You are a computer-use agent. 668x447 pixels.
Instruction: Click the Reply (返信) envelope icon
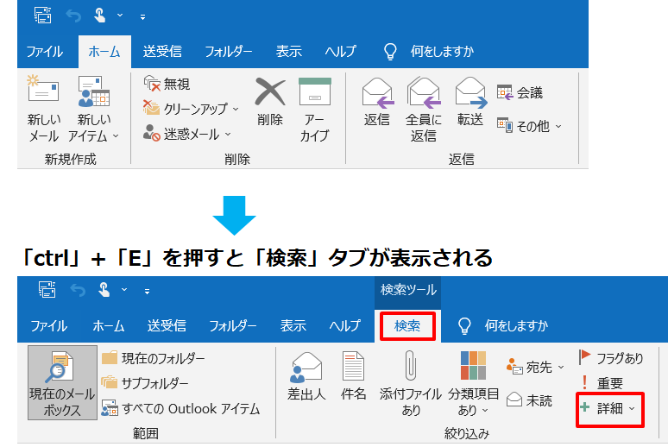377,92
